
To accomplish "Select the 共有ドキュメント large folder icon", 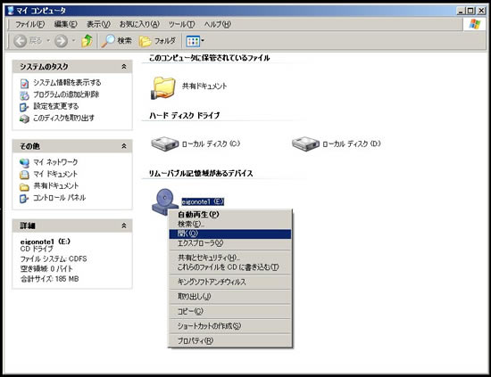I will coord(162,88).
